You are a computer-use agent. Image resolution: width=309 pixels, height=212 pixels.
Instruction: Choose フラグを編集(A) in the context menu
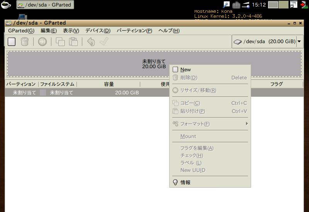[210, 148]
